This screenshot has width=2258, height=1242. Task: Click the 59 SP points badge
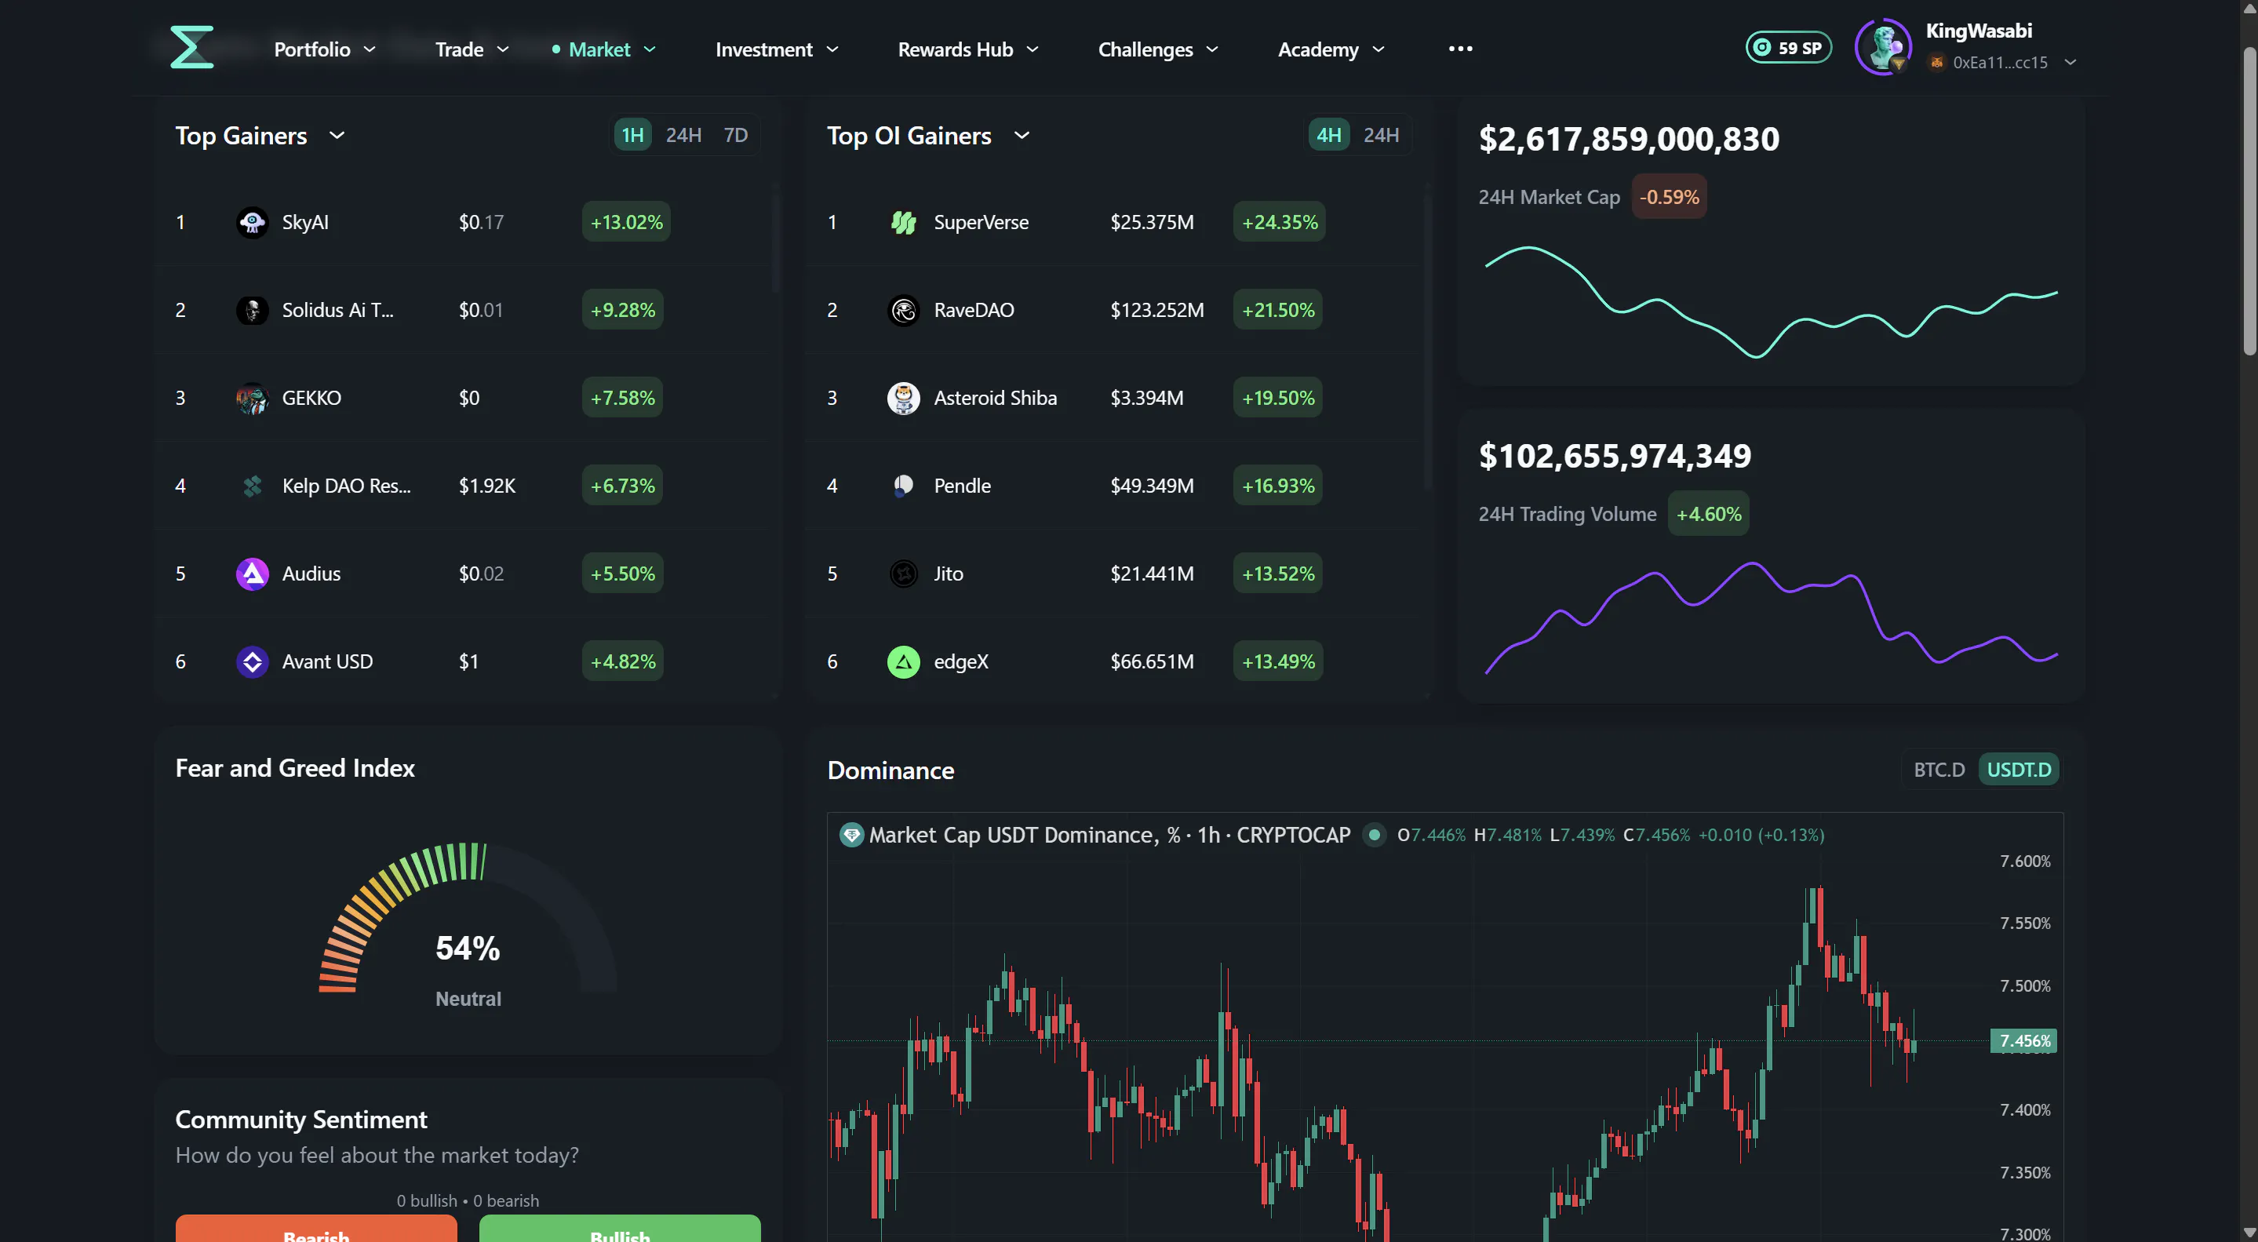1789,47
